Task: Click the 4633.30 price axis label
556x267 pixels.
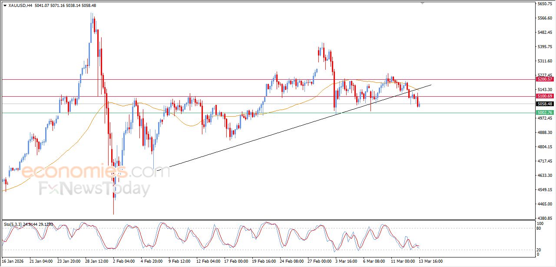Action: (x=545, y=176)
